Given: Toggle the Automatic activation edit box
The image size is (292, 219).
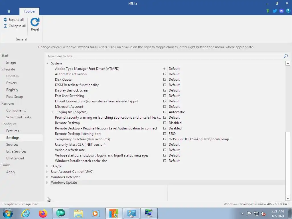Looking at the screenshot, I should tap(165, 74).
